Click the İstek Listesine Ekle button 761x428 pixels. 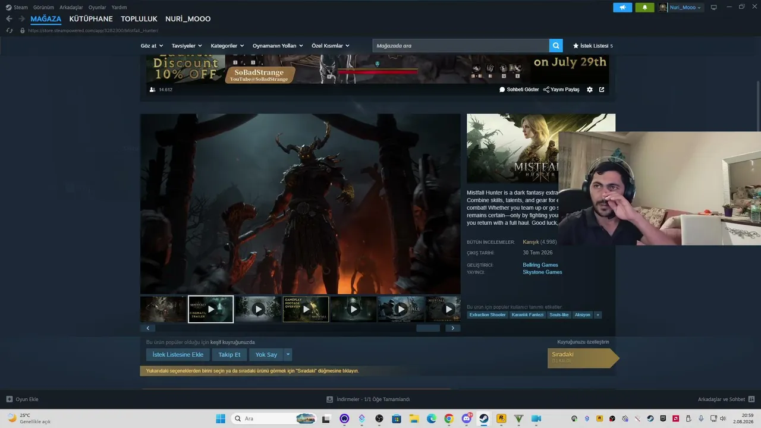point(178,355)
